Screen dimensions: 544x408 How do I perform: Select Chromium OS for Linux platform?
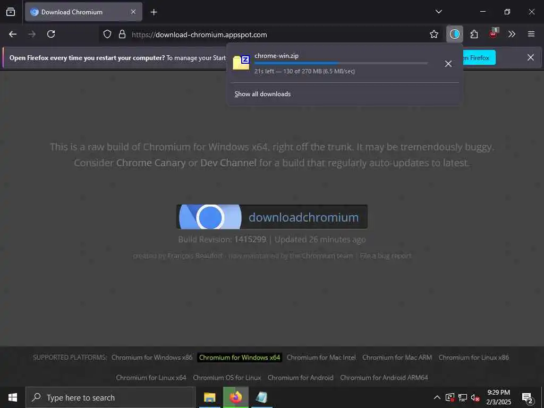tap(227, 378)
